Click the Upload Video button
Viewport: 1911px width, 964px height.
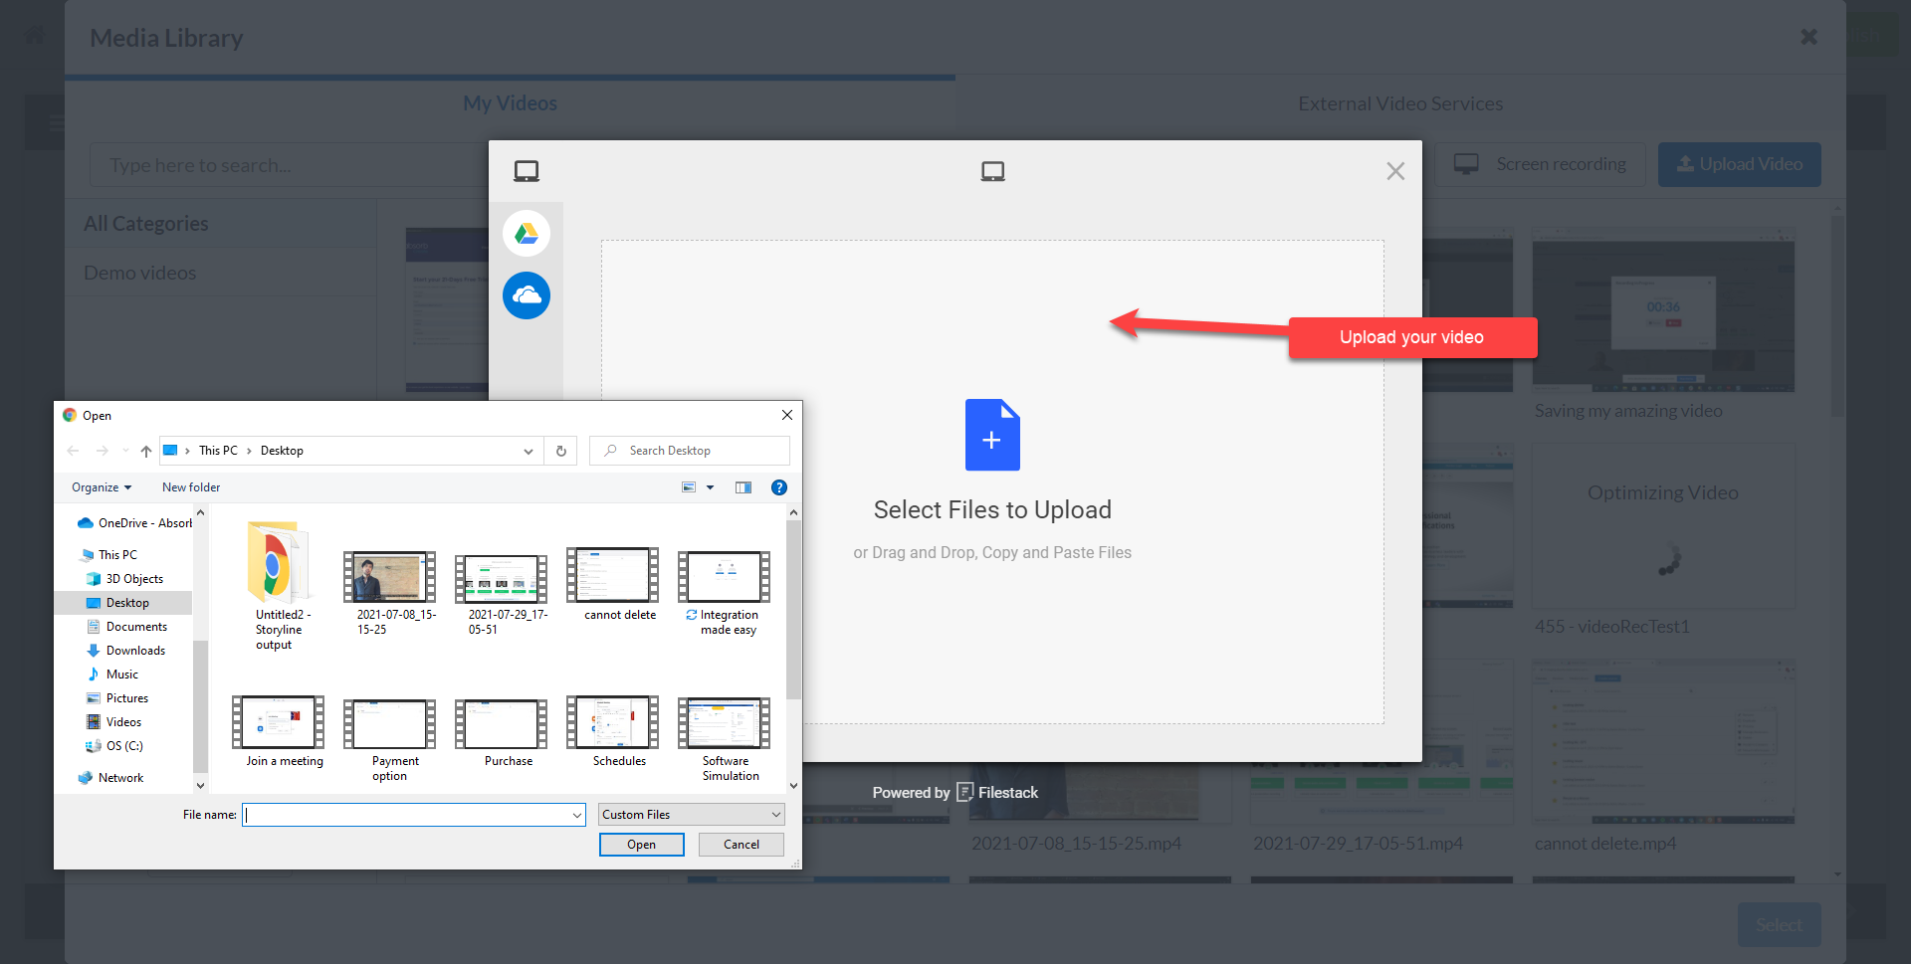(x=1739, y=164)
